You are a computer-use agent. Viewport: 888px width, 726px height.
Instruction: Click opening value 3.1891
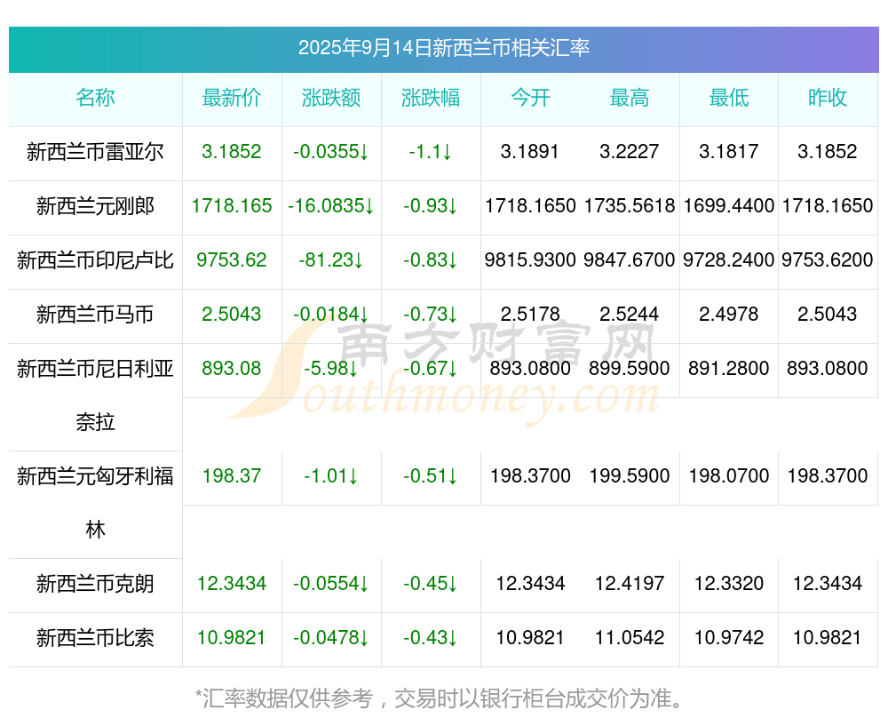click(530, 152)
